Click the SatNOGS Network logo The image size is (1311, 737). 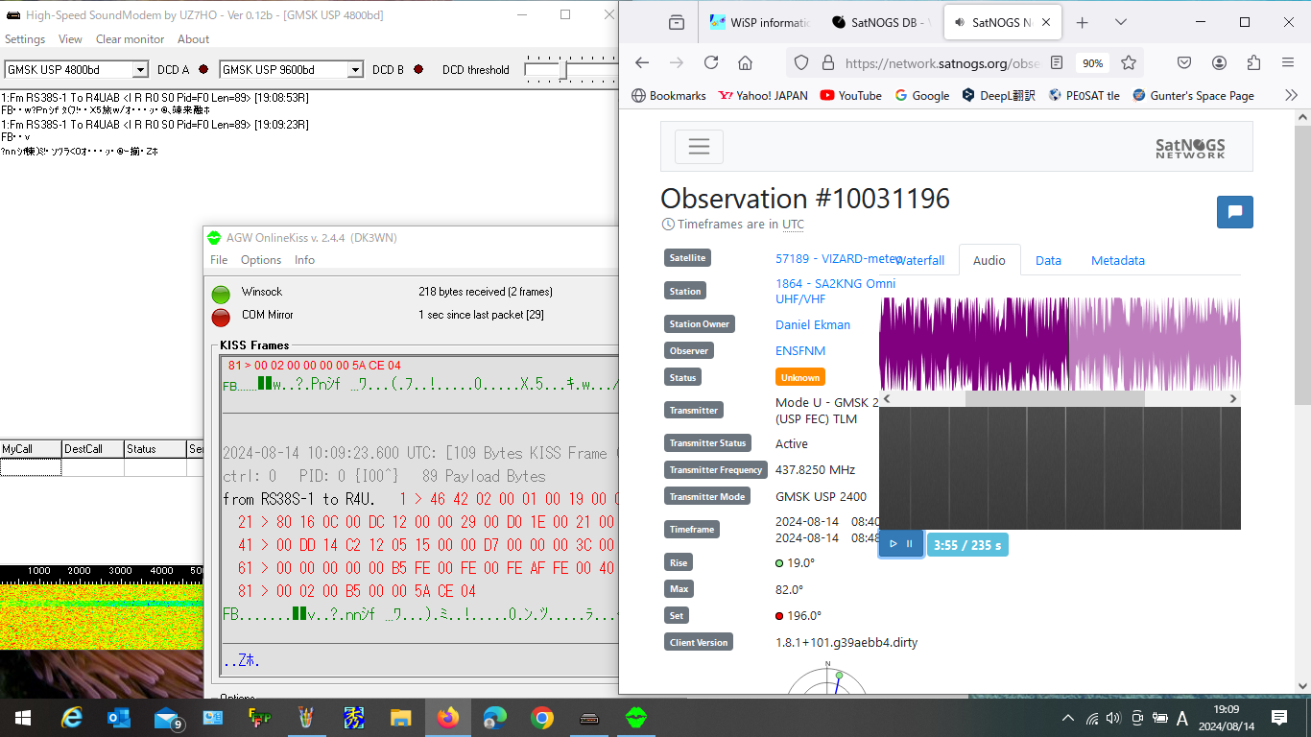tap(1190, 148)
